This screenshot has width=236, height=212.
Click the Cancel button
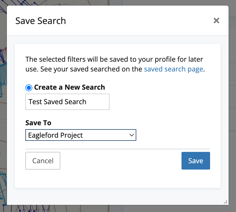[x=43, y=161]
